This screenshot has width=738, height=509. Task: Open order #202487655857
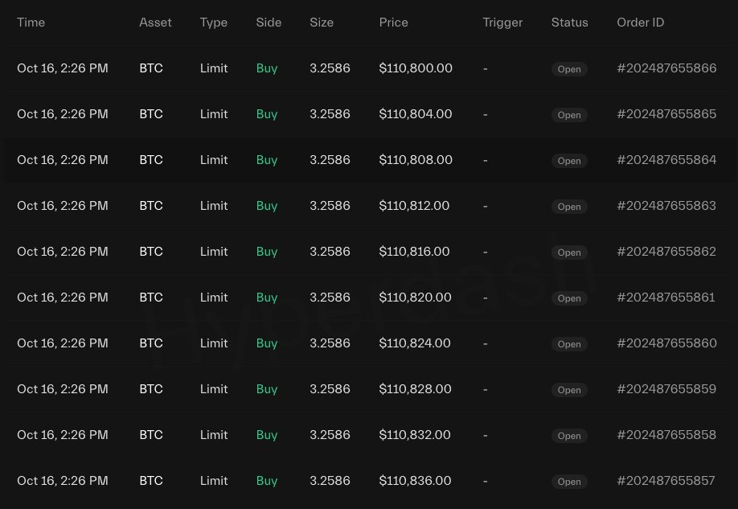coord(666,480)
